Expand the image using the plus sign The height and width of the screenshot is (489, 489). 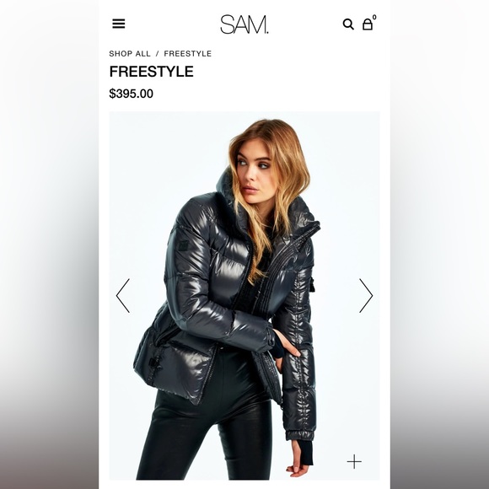coord(354,461)
